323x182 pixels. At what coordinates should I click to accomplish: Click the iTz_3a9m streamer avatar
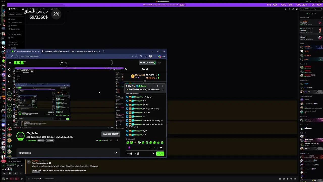(20, 136)
